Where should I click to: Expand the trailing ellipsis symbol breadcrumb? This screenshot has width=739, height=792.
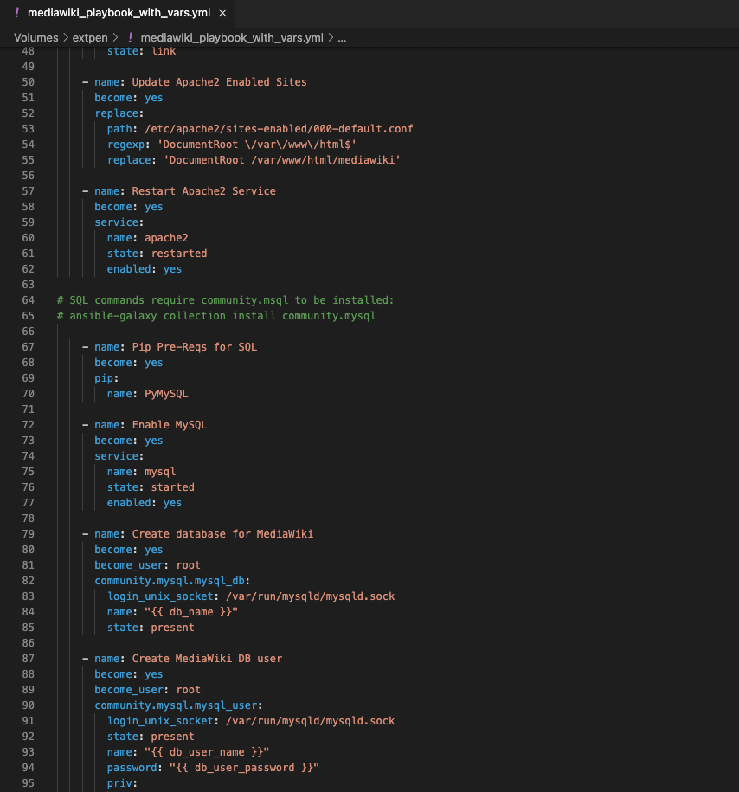coord(342,37)
